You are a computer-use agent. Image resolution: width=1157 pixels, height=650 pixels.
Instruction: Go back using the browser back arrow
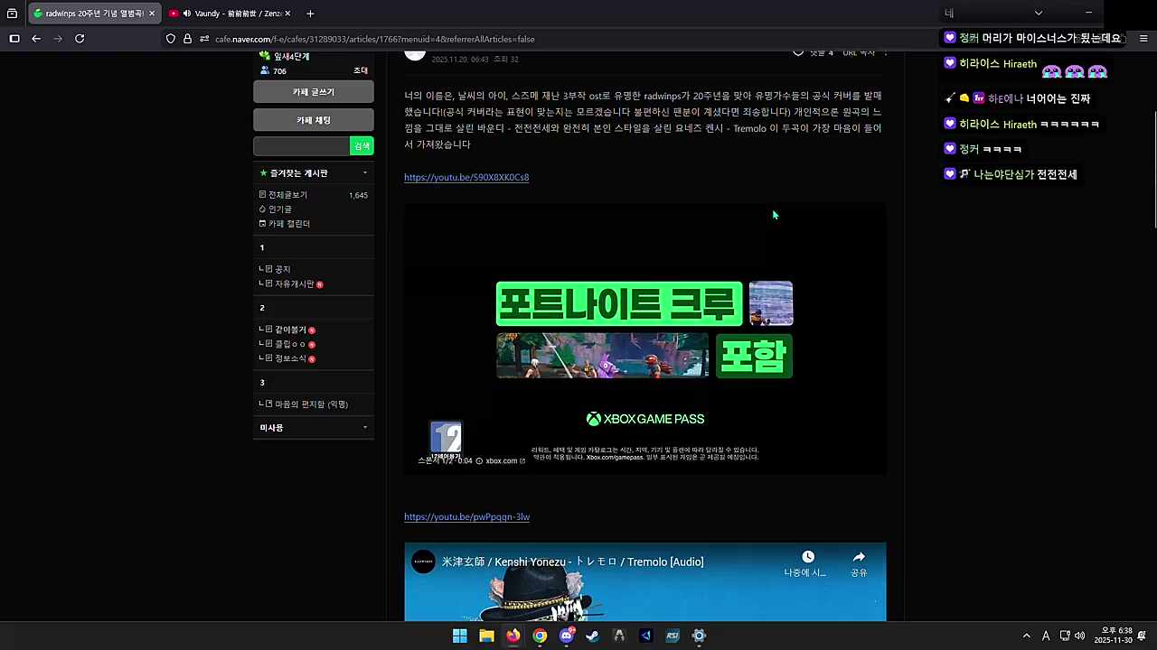35,38
